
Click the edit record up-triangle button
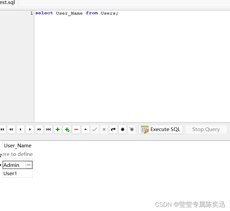86,129
